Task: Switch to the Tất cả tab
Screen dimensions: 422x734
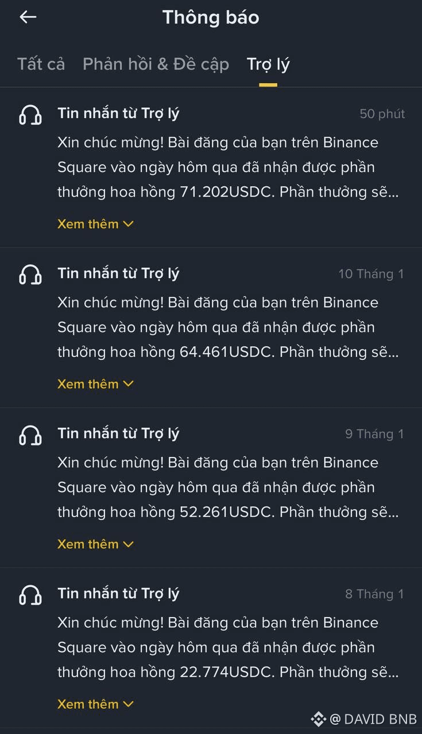Action: pyautogui.click(x=41, y=64)
